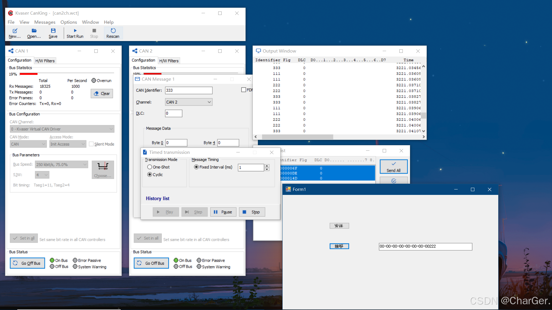The image size is (552, 310).
Task: Open the Messages menu
Action: tap(45, 22)
